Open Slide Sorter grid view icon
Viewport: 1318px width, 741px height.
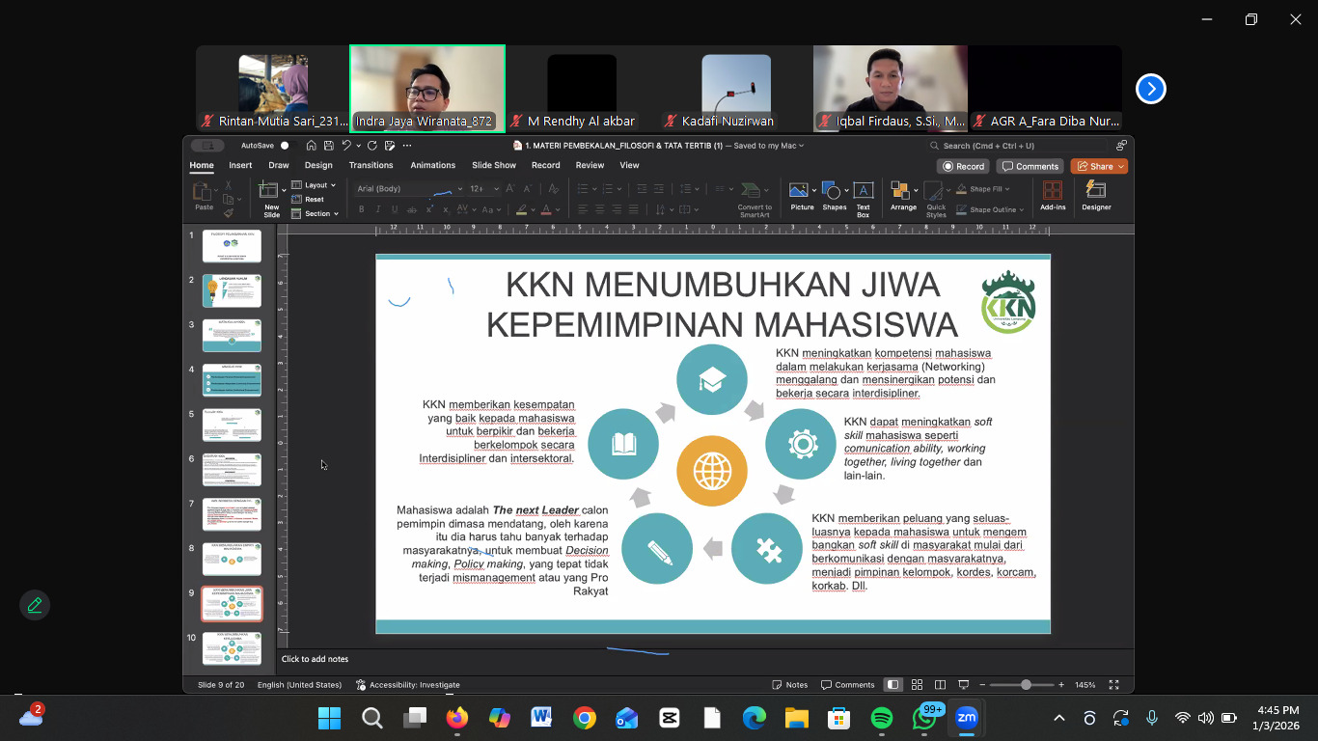tap(917, 685)
